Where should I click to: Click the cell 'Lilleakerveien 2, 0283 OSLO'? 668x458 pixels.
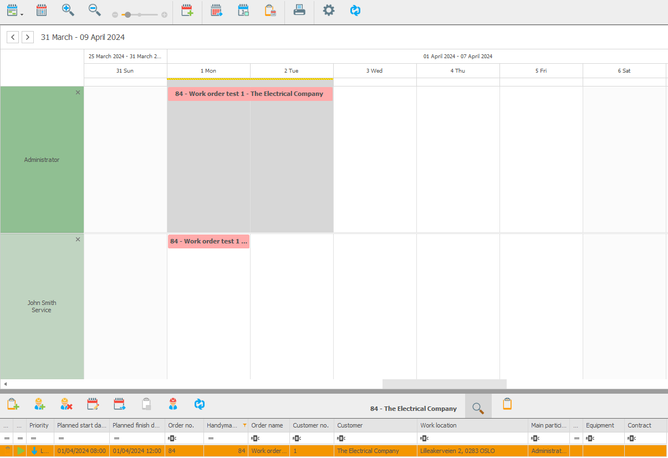(473, 451)
